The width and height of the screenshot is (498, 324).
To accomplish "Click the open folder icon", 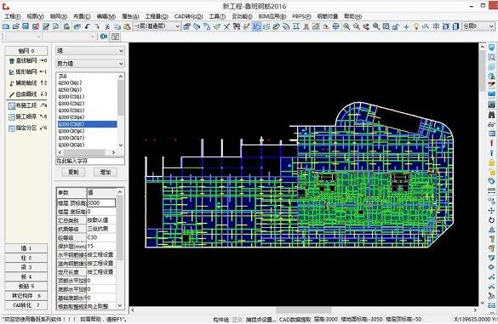I will [16, 26].
